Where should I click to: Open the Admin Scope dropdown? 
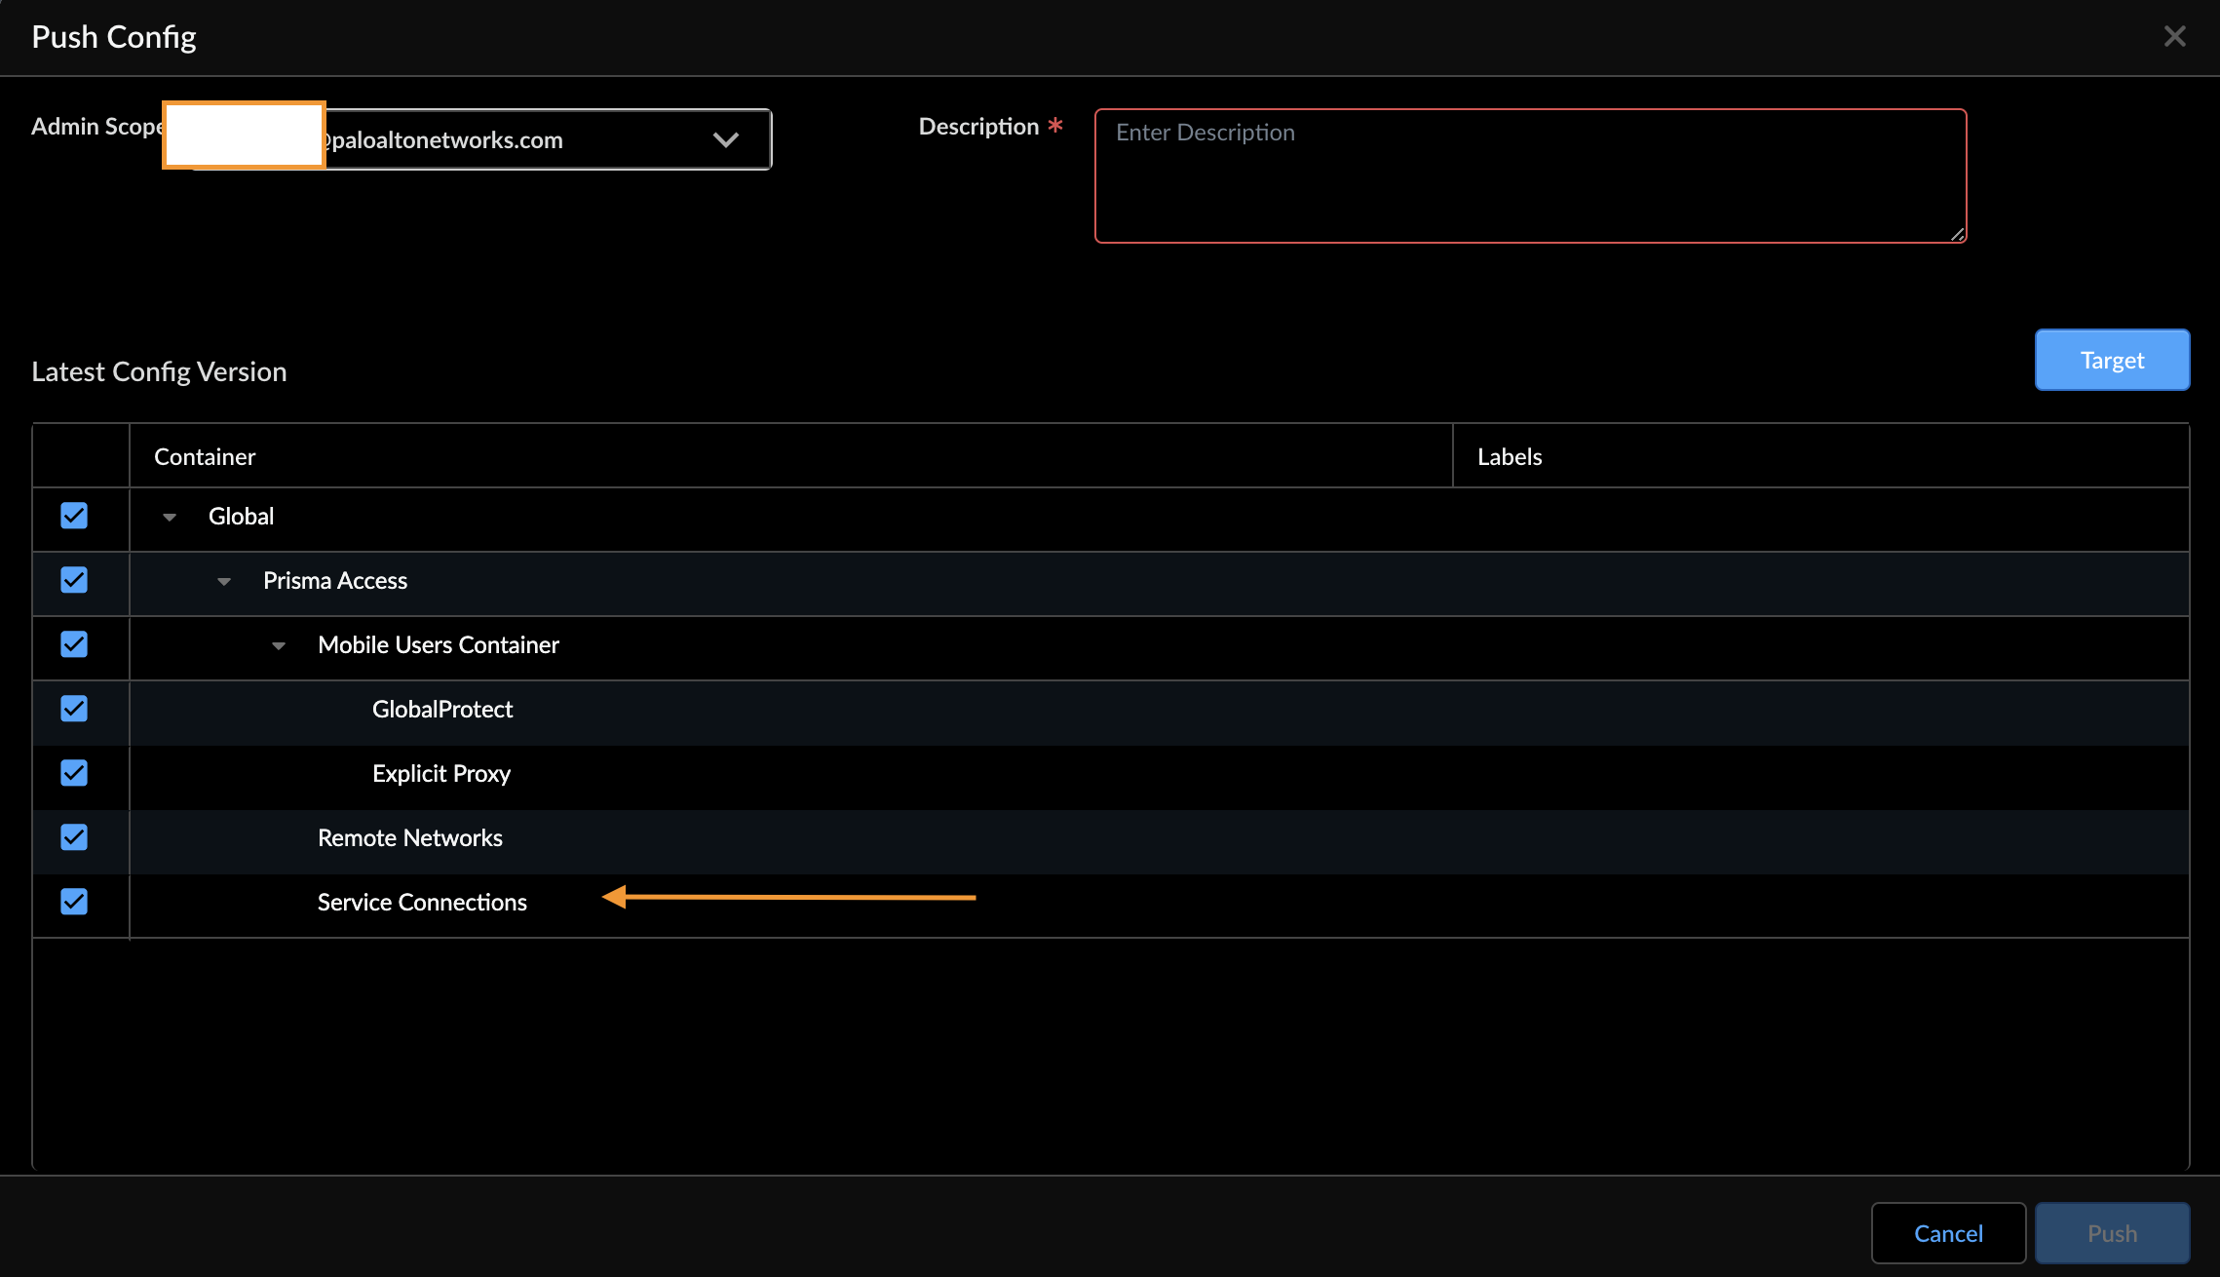click(x=725, y=139)
